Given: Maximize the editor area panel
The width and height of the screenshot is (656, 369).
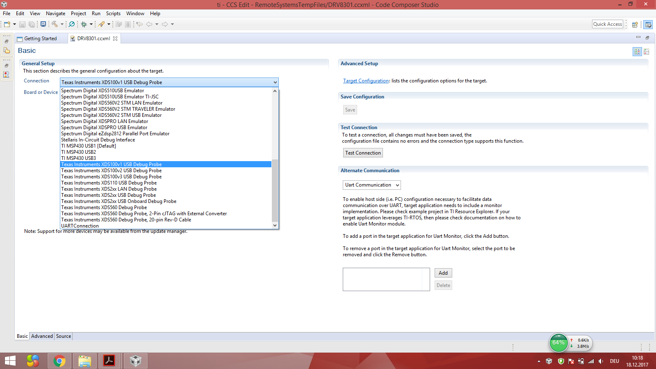Looking at the screenshot, I should 647,37.
